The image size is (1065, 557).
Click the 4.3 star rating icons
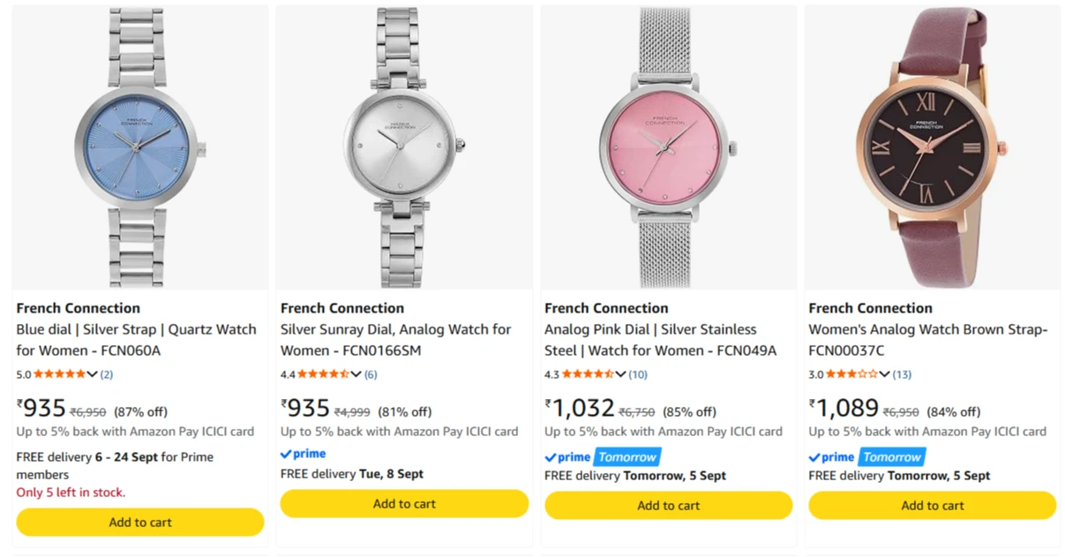(589, 374)
